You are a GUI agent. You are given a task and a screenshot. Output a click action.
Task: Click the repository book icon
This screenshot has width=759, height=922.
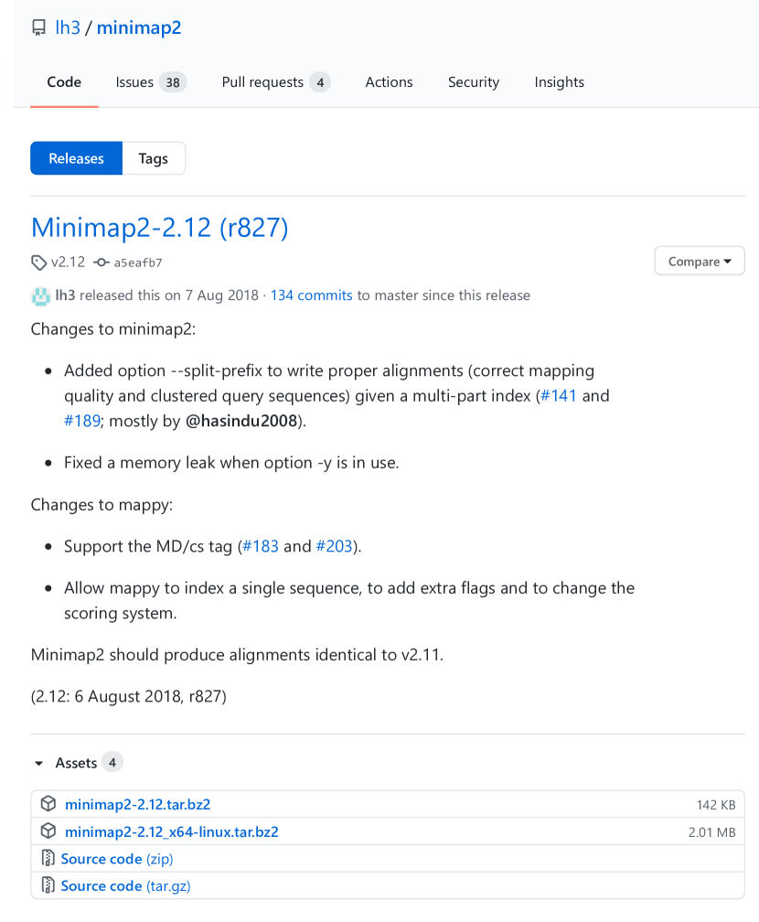point(38,27)
